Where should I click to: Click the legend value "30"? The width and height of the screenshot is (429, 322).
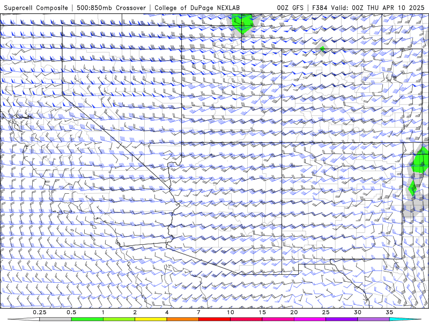point(357,312)
